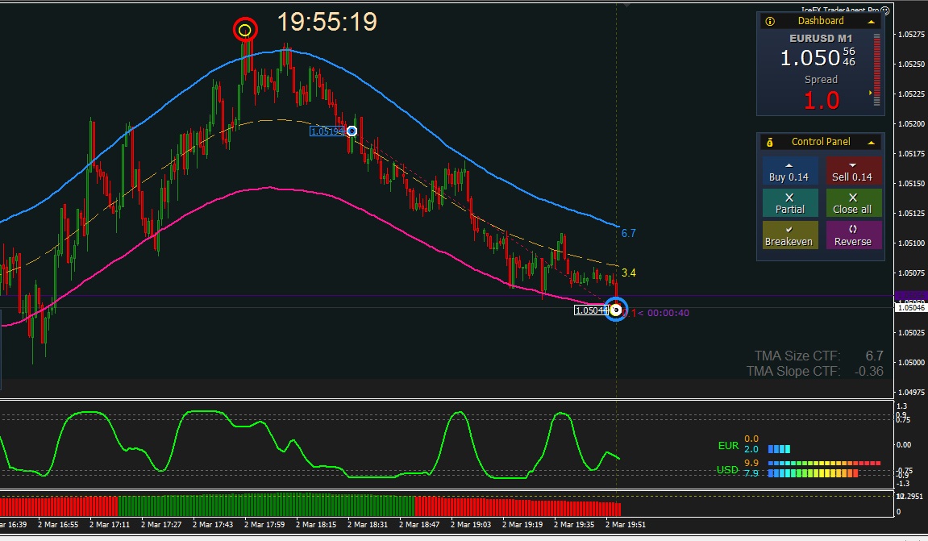Click the Close all button
Screen dimensions: 928x541
854,203
